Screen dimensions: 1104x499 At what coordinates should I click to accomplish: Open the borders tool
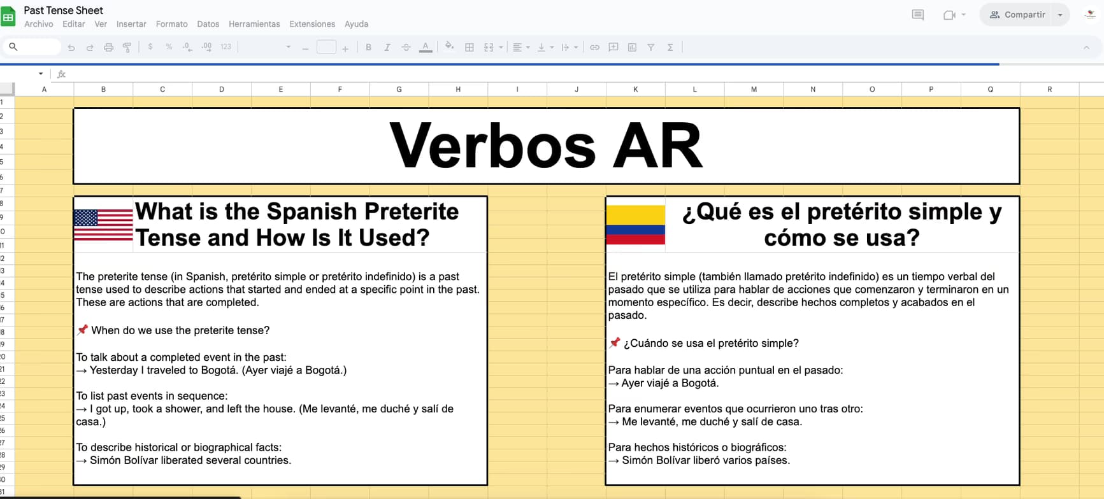470,47
